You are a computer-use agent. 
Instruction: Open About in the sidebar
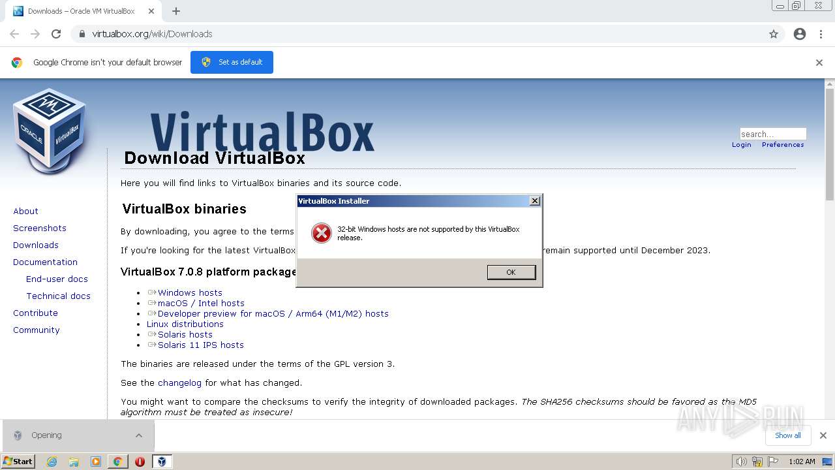tap(25, 211)
